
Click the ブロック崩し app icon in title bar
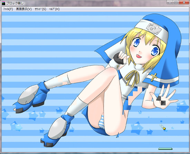[3, 3]
